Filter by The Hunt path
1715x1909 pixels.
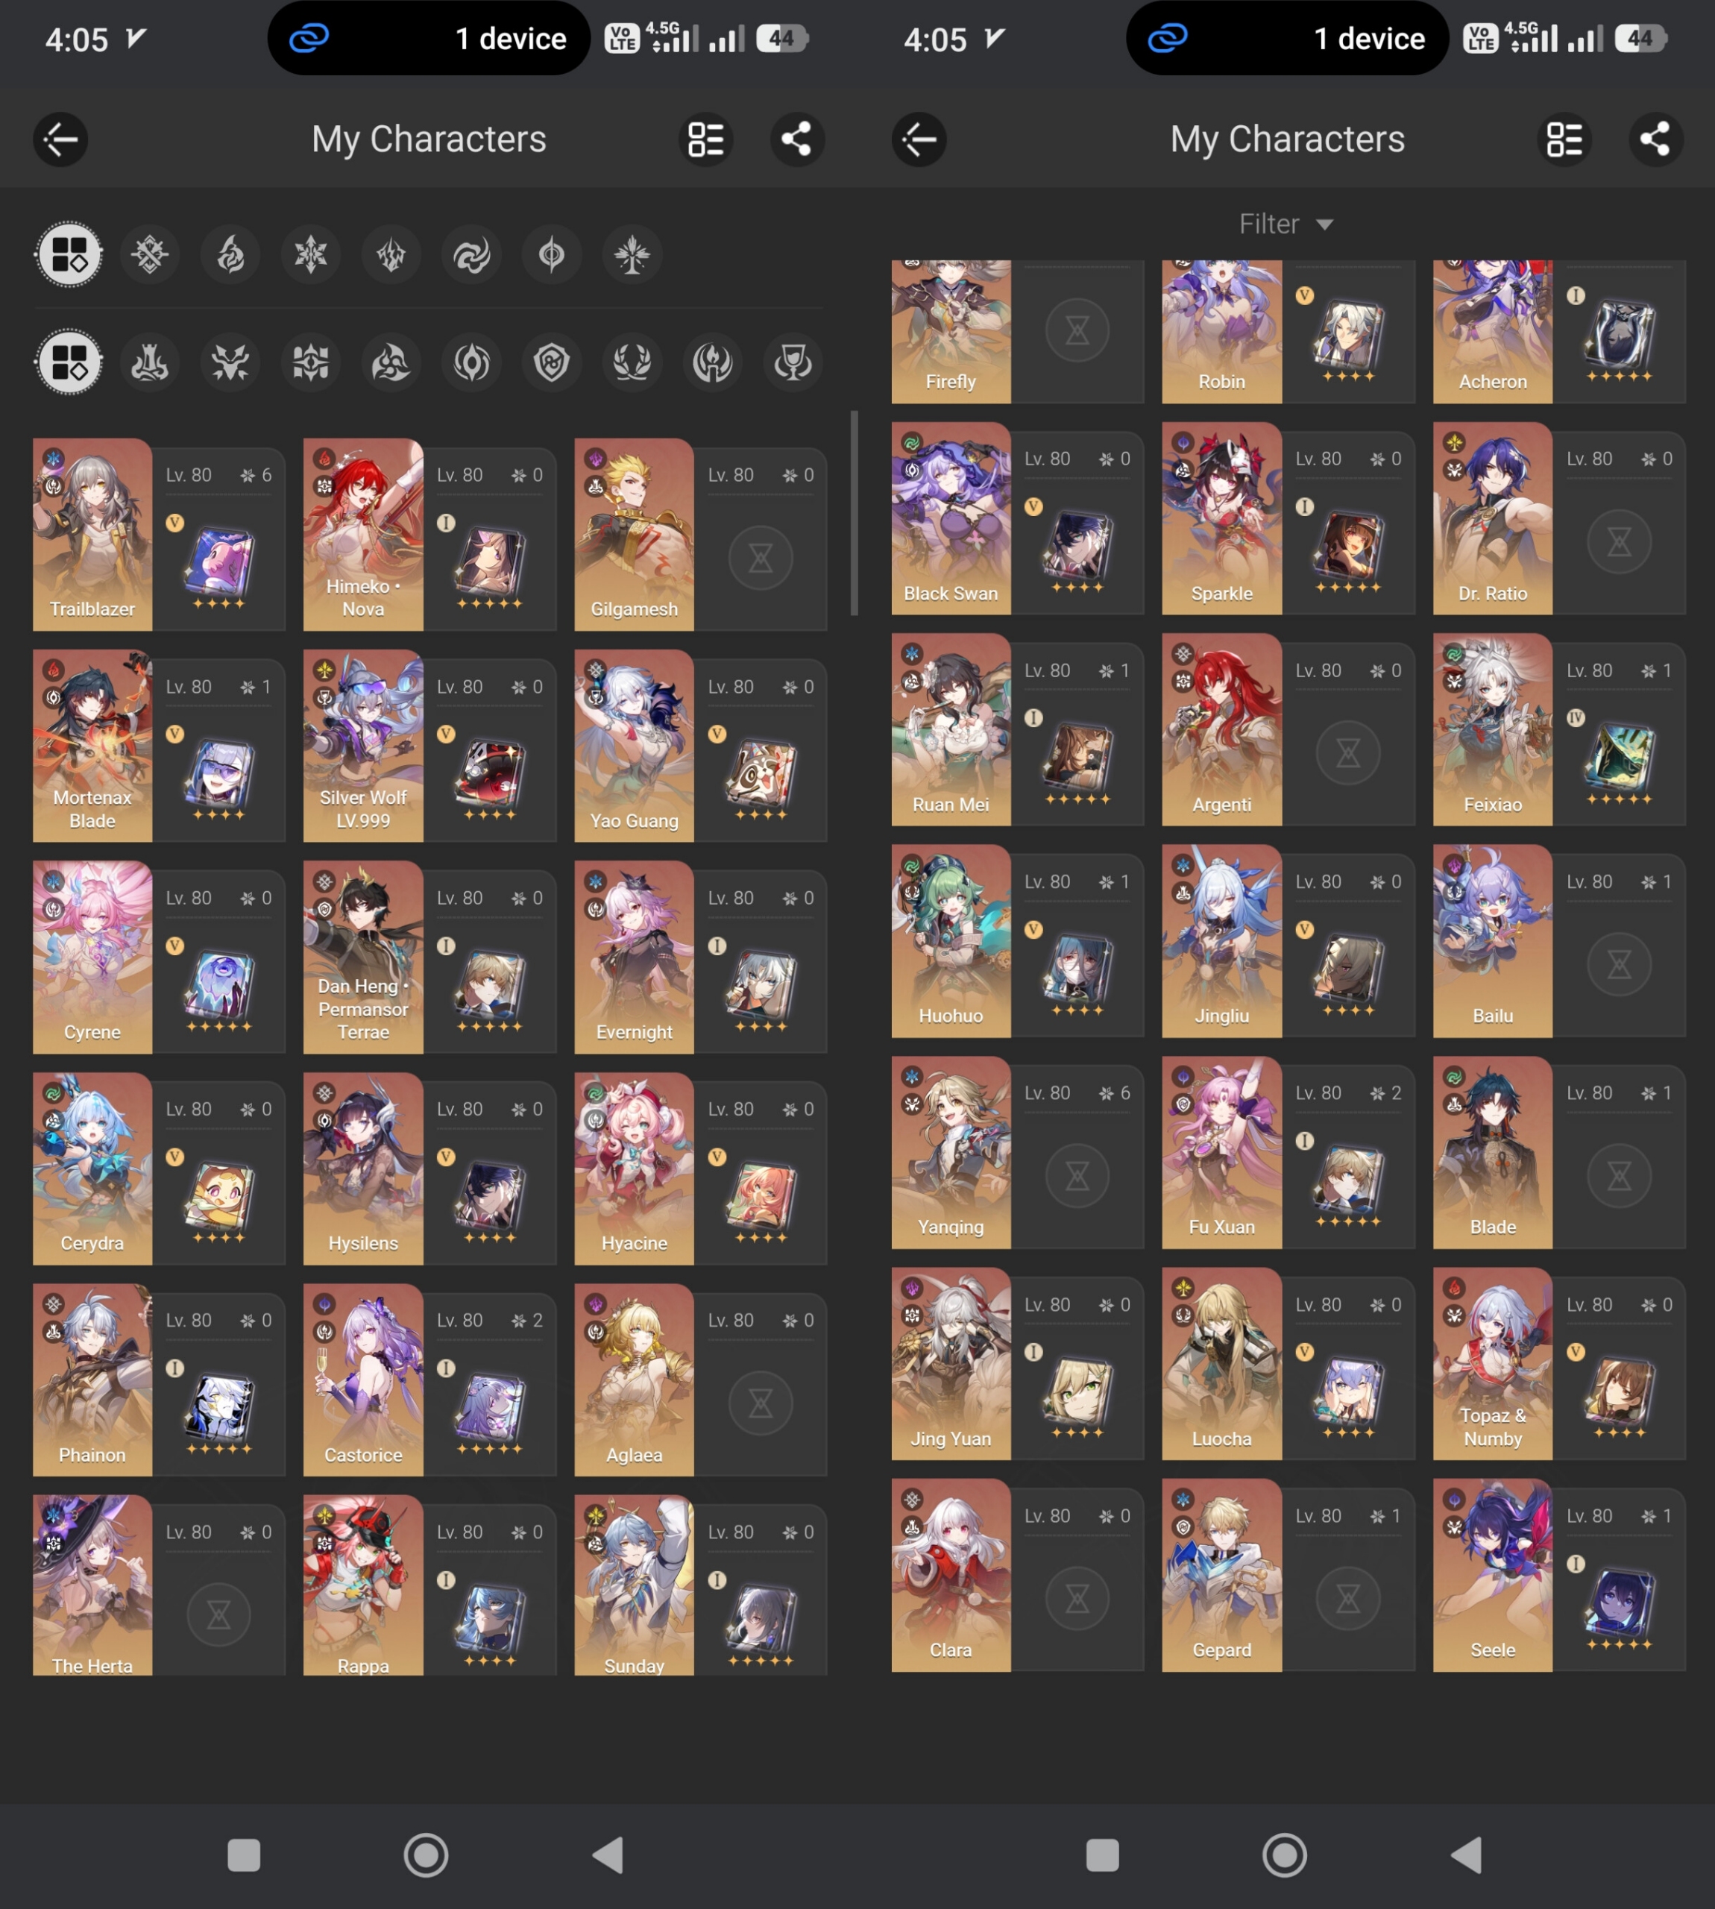[x=231, y=362]
